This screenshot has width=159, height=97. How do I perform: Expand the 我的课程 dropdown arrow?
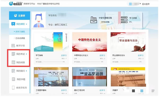(x=26, y=24)
